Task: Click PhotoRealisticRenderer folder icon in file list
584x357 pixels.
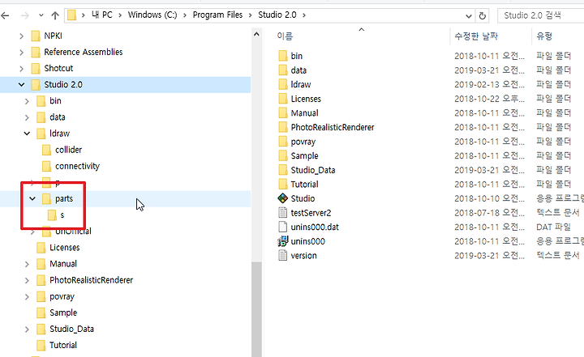Action: (283, 127)
